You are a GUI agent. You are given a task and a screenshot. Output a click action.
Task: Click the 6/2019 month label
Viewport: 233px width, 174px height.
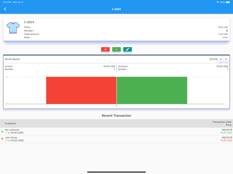214,59
